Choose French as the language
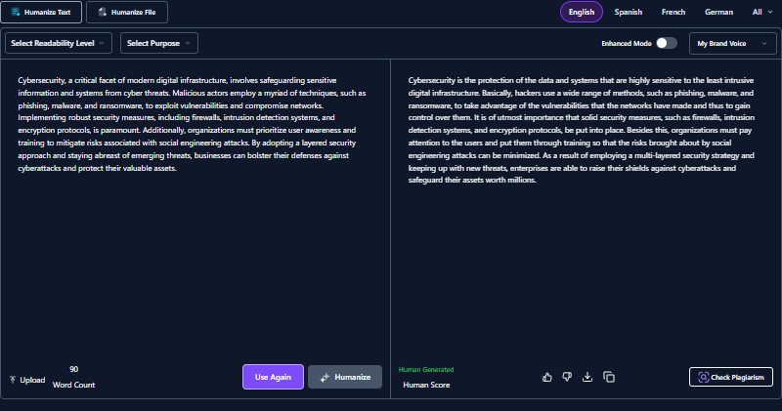Image resolution: width=782 pixels, height=411 pixels. [x=673, y=12]
